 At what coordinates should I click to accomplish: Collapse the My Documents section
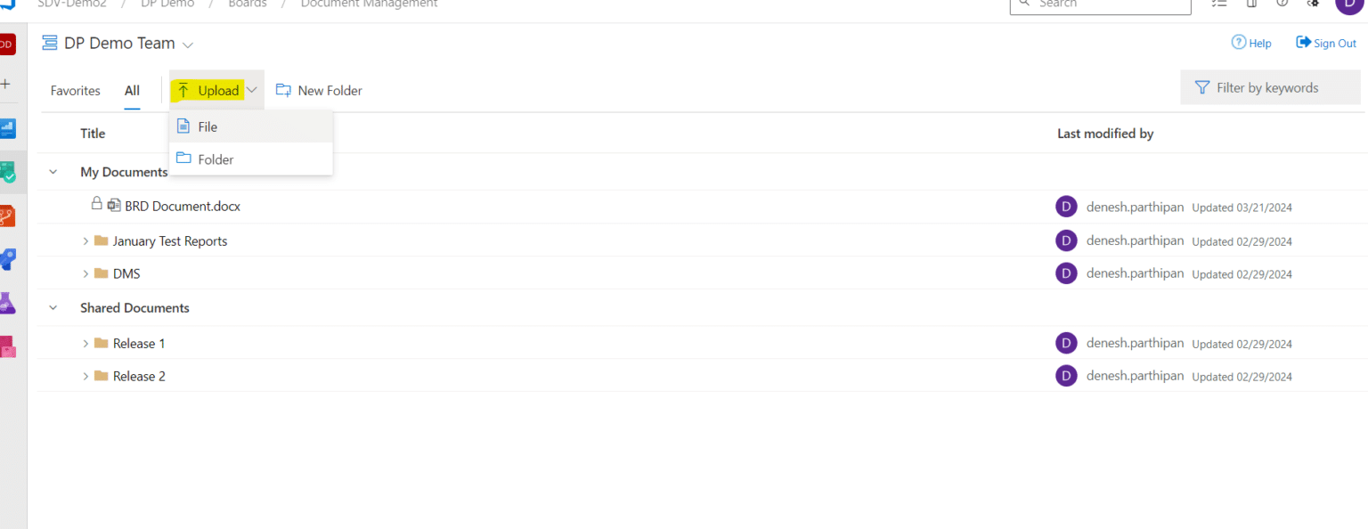click(53, 172)
